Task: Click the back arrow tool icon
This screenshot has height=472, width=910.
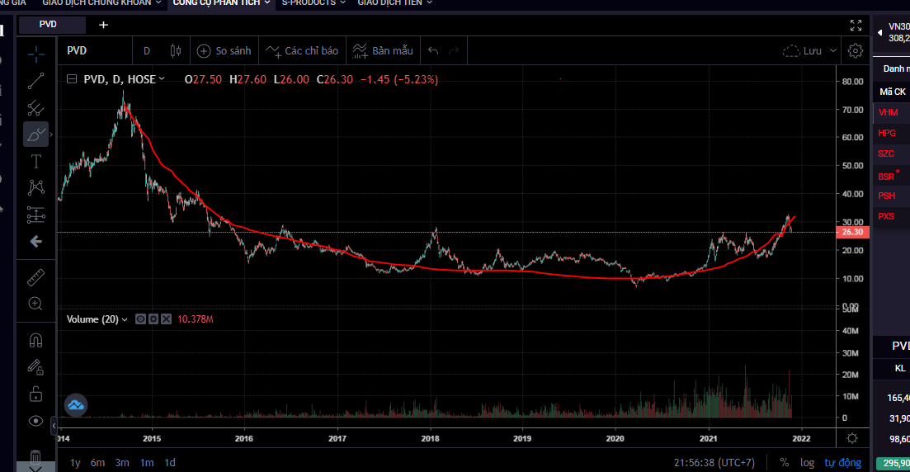Action: [x=35, y=242]
